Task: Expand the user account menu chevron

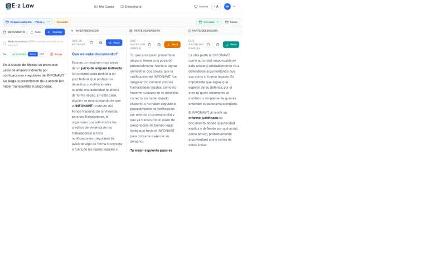Action: [234, 7]
